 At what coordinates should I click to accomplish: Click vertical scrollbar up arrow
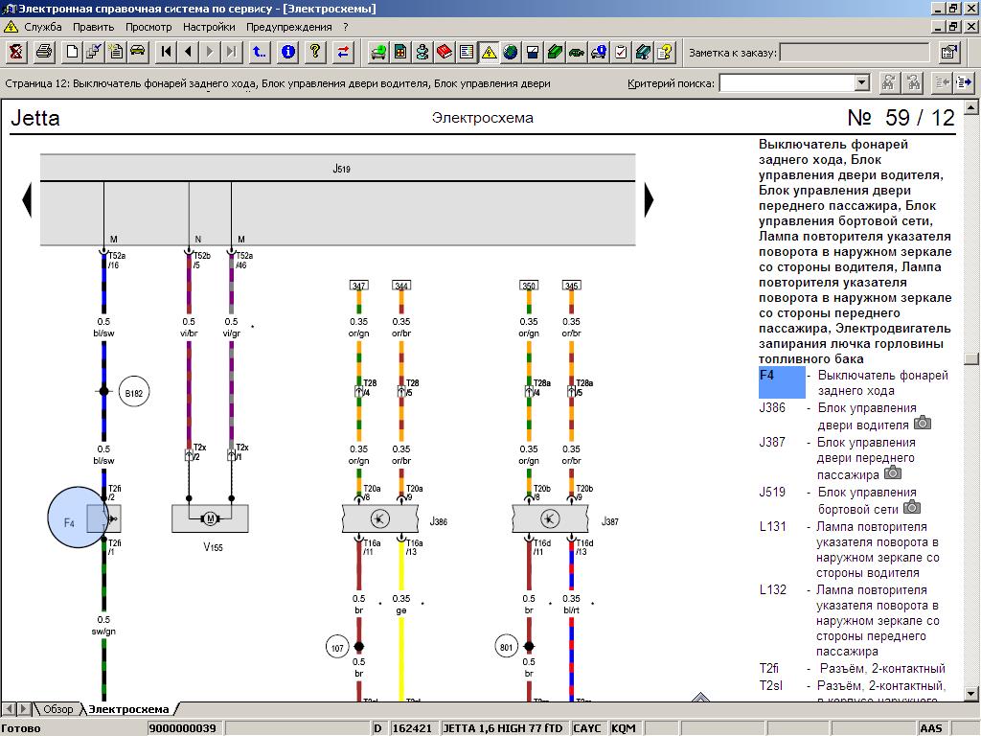point(971,107)
